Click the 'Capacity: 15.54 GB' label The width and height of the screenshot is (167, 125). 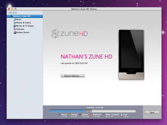[x=95, y=108]
